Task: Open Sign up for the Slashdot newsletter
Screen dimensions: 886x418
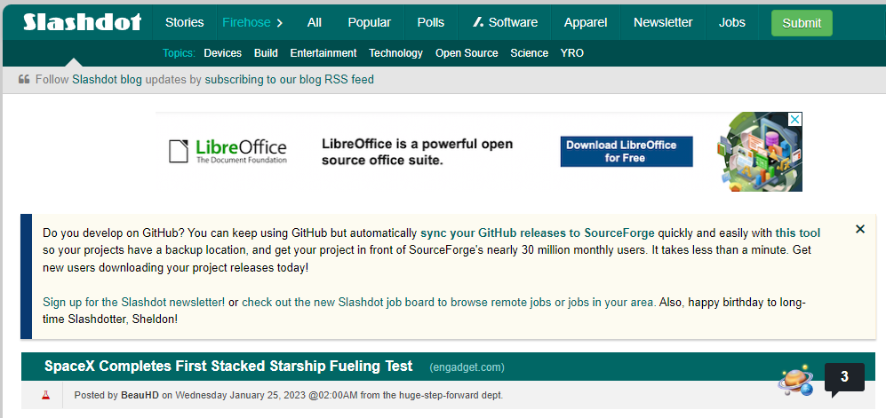Action: (134, 302)
